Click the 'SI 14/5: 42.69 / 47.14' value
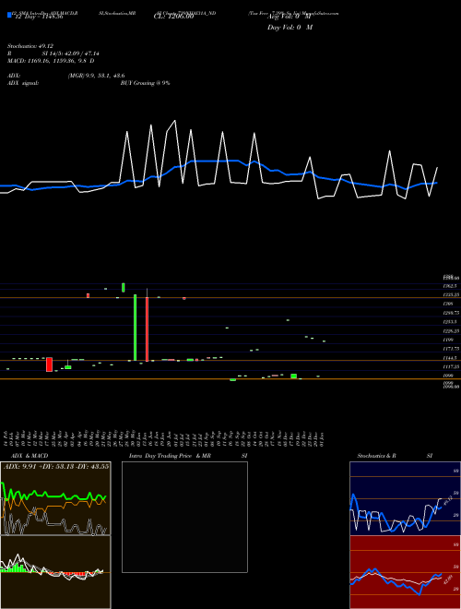 click(70, 54)
